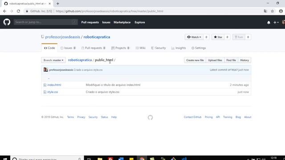Open professorjosedeassis owner link

[x=62, y=37]
